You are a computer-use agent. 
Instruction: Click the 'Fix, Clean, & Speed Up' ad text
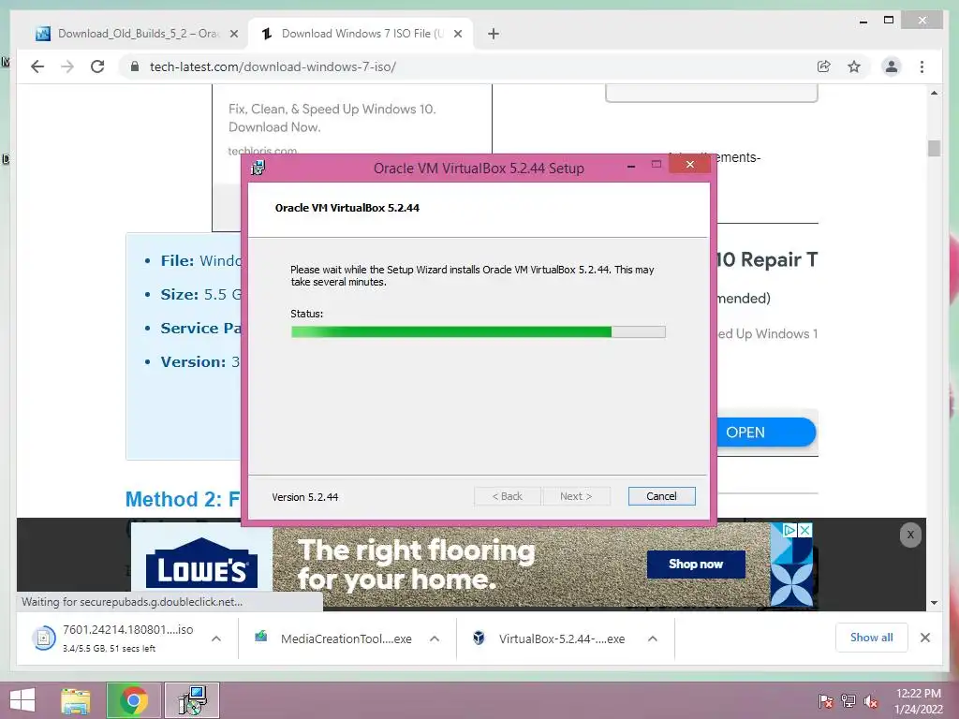(x=332, y=118)
